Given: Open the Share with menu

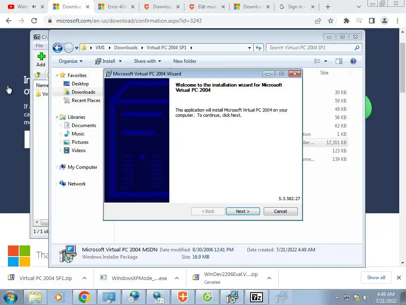Looking at the screenshot, I should point(147,61).
